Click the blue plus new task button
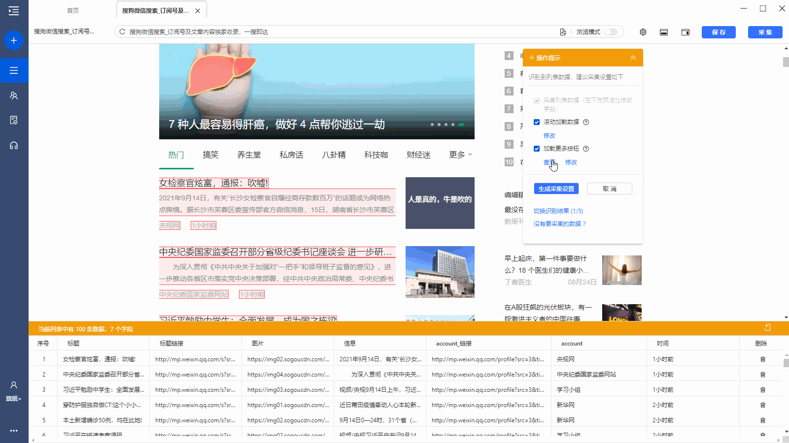This screenshot has height=443, width=789. pos(14,40)
